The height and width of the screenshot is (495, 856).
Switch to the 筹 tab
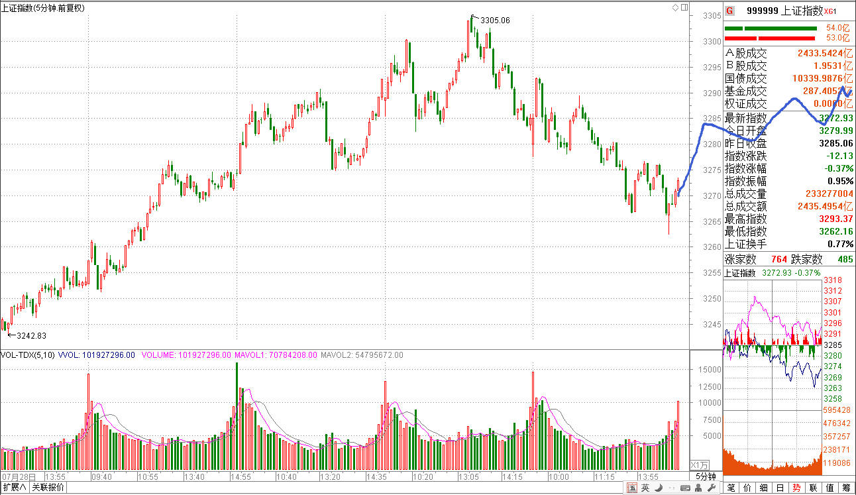click(846, 488)
